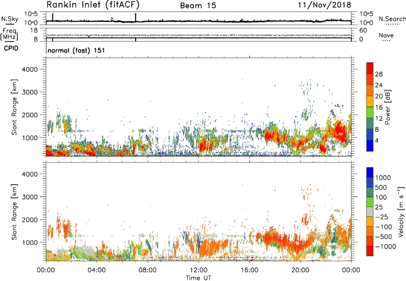This screenshot has height=281, width=406.
Task: Click the title 'Rankin Inlet (fitACF)'
Action: [x=93, y=5]
